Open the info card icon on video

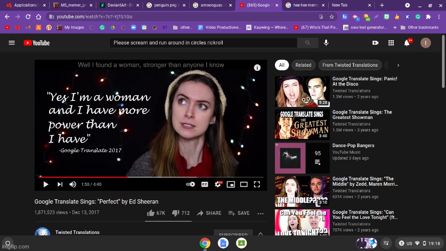tap(257, 68)
